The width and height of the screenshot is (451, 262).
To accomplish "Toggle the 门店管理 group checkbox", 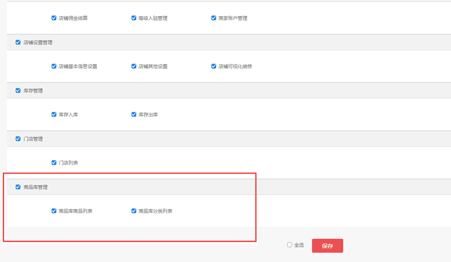I will click(18, 139).
